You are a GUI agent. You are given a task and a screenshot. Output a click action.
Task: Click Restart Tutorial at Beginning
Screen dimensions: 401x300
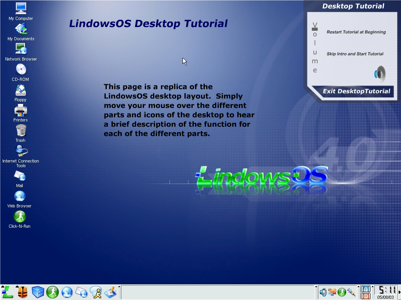tap(356, 32)
